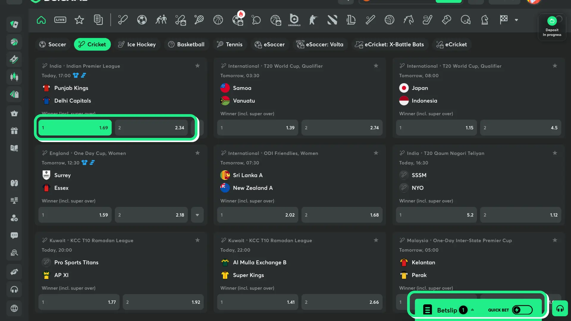Open the globe language icon in sidebar
The width and height of the screenshot is (571, 321).
click(14, 309)
